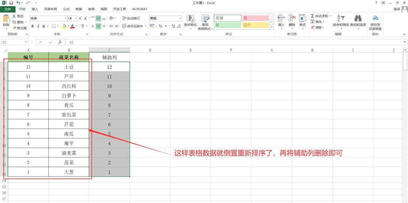The width and height of the screenshot is (408, 203).
Task: Toggle underline formatting (U)
Action: (43, 26)
